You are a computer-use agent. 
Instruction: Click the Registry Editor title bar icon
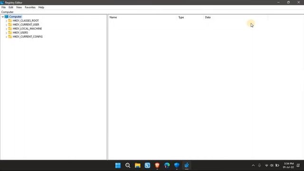click(2, 2)
